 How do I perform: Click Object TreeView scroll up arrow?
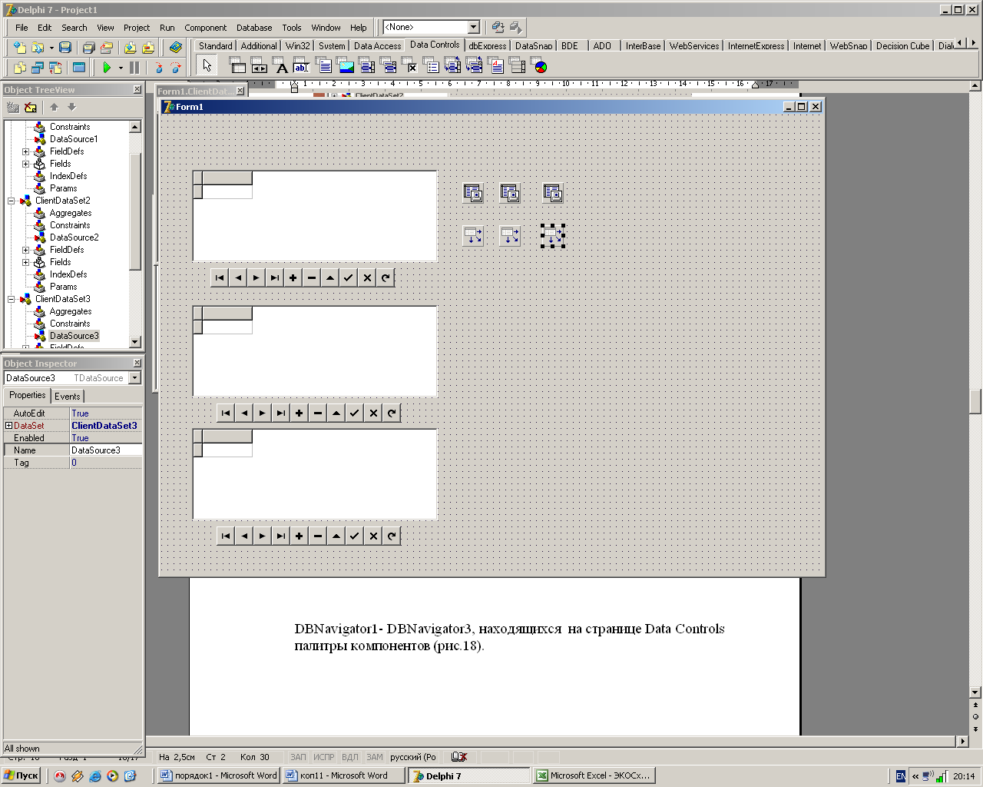pyautogui.click(x=135, y=127)
